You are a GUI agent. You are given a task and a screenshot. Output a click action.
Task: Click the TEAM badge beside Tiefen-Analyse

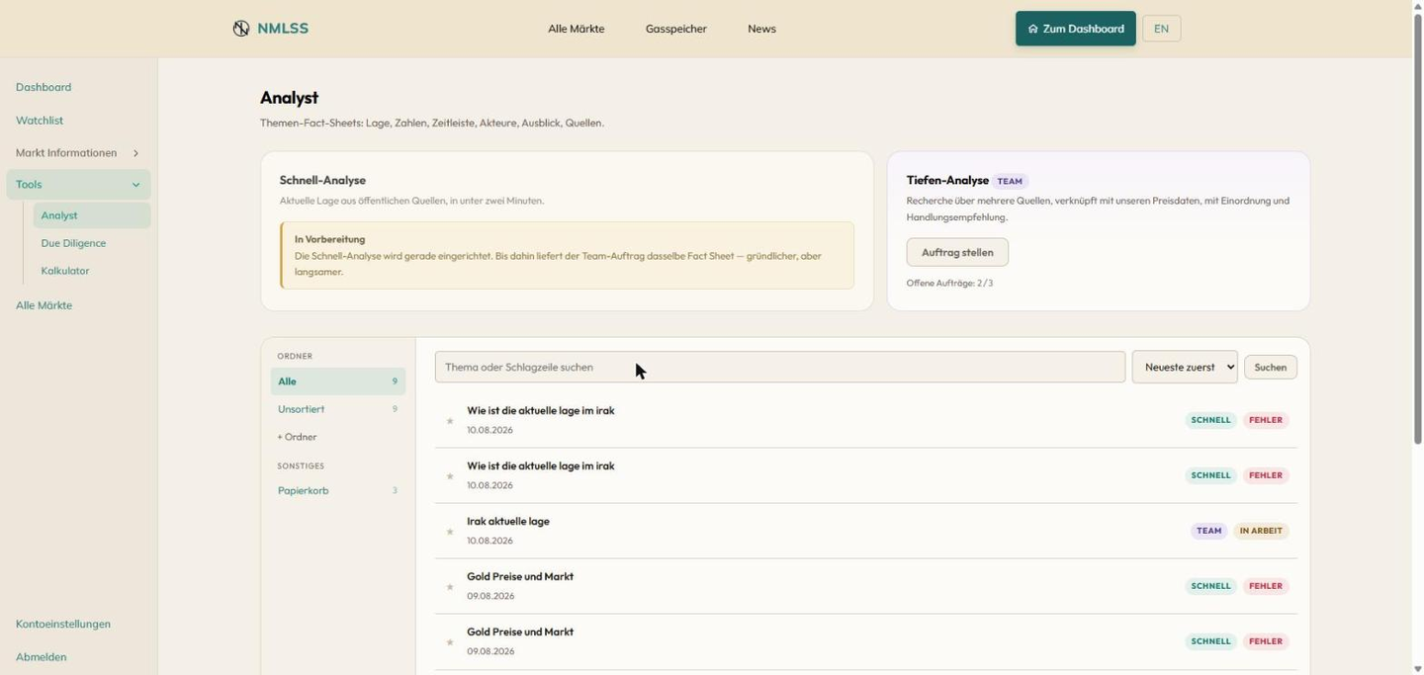click(1010, 181)
